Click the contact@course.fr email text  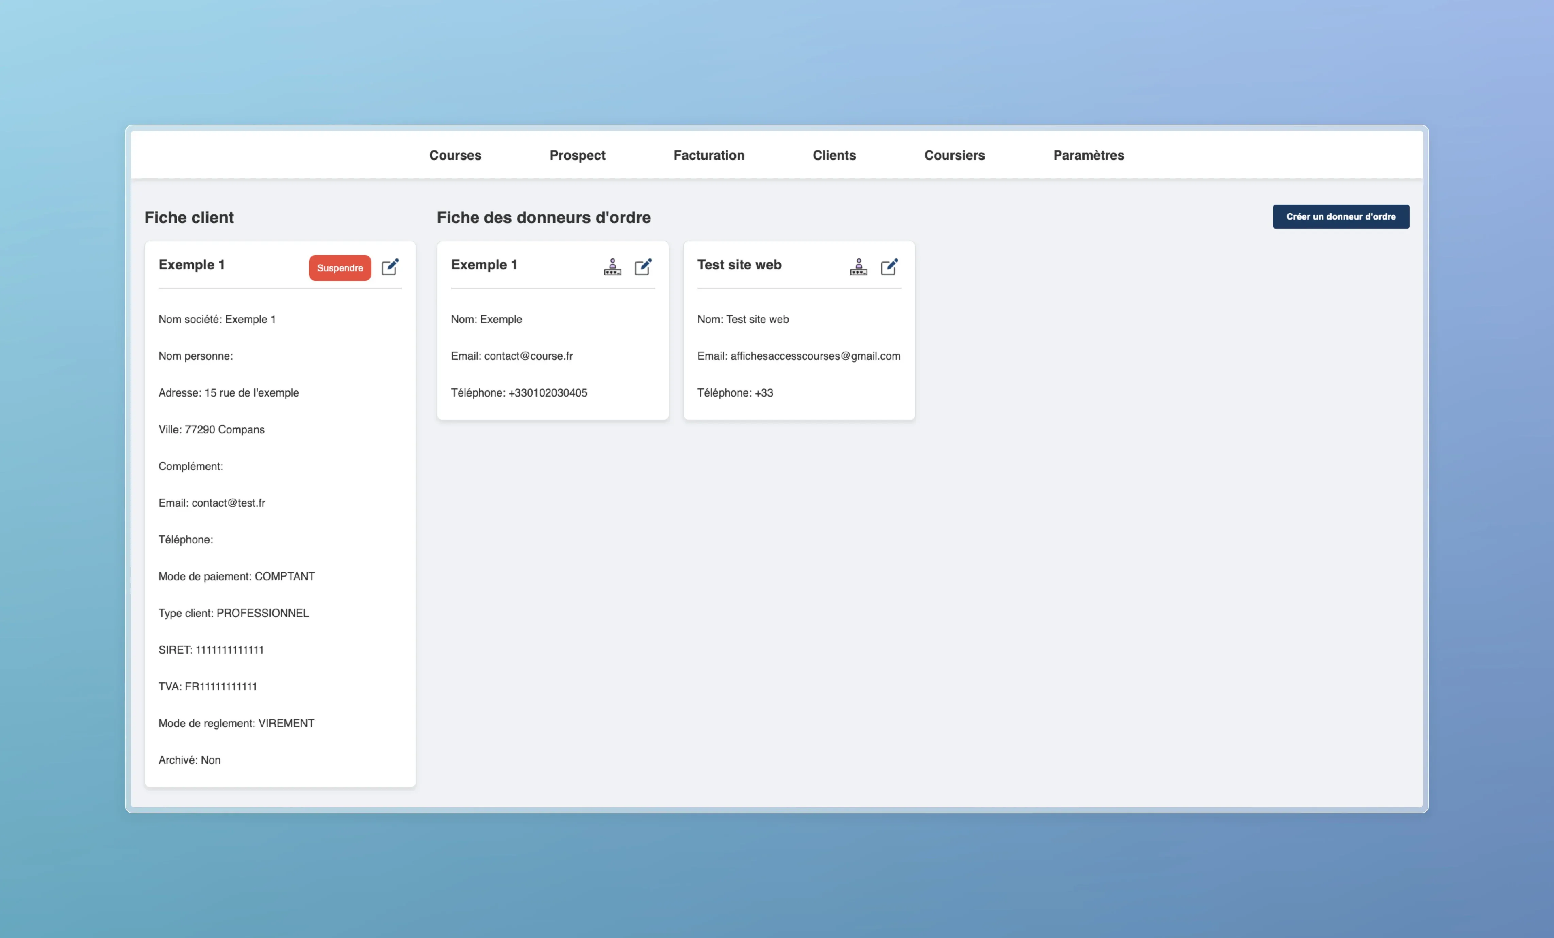[x=528, y=356]
